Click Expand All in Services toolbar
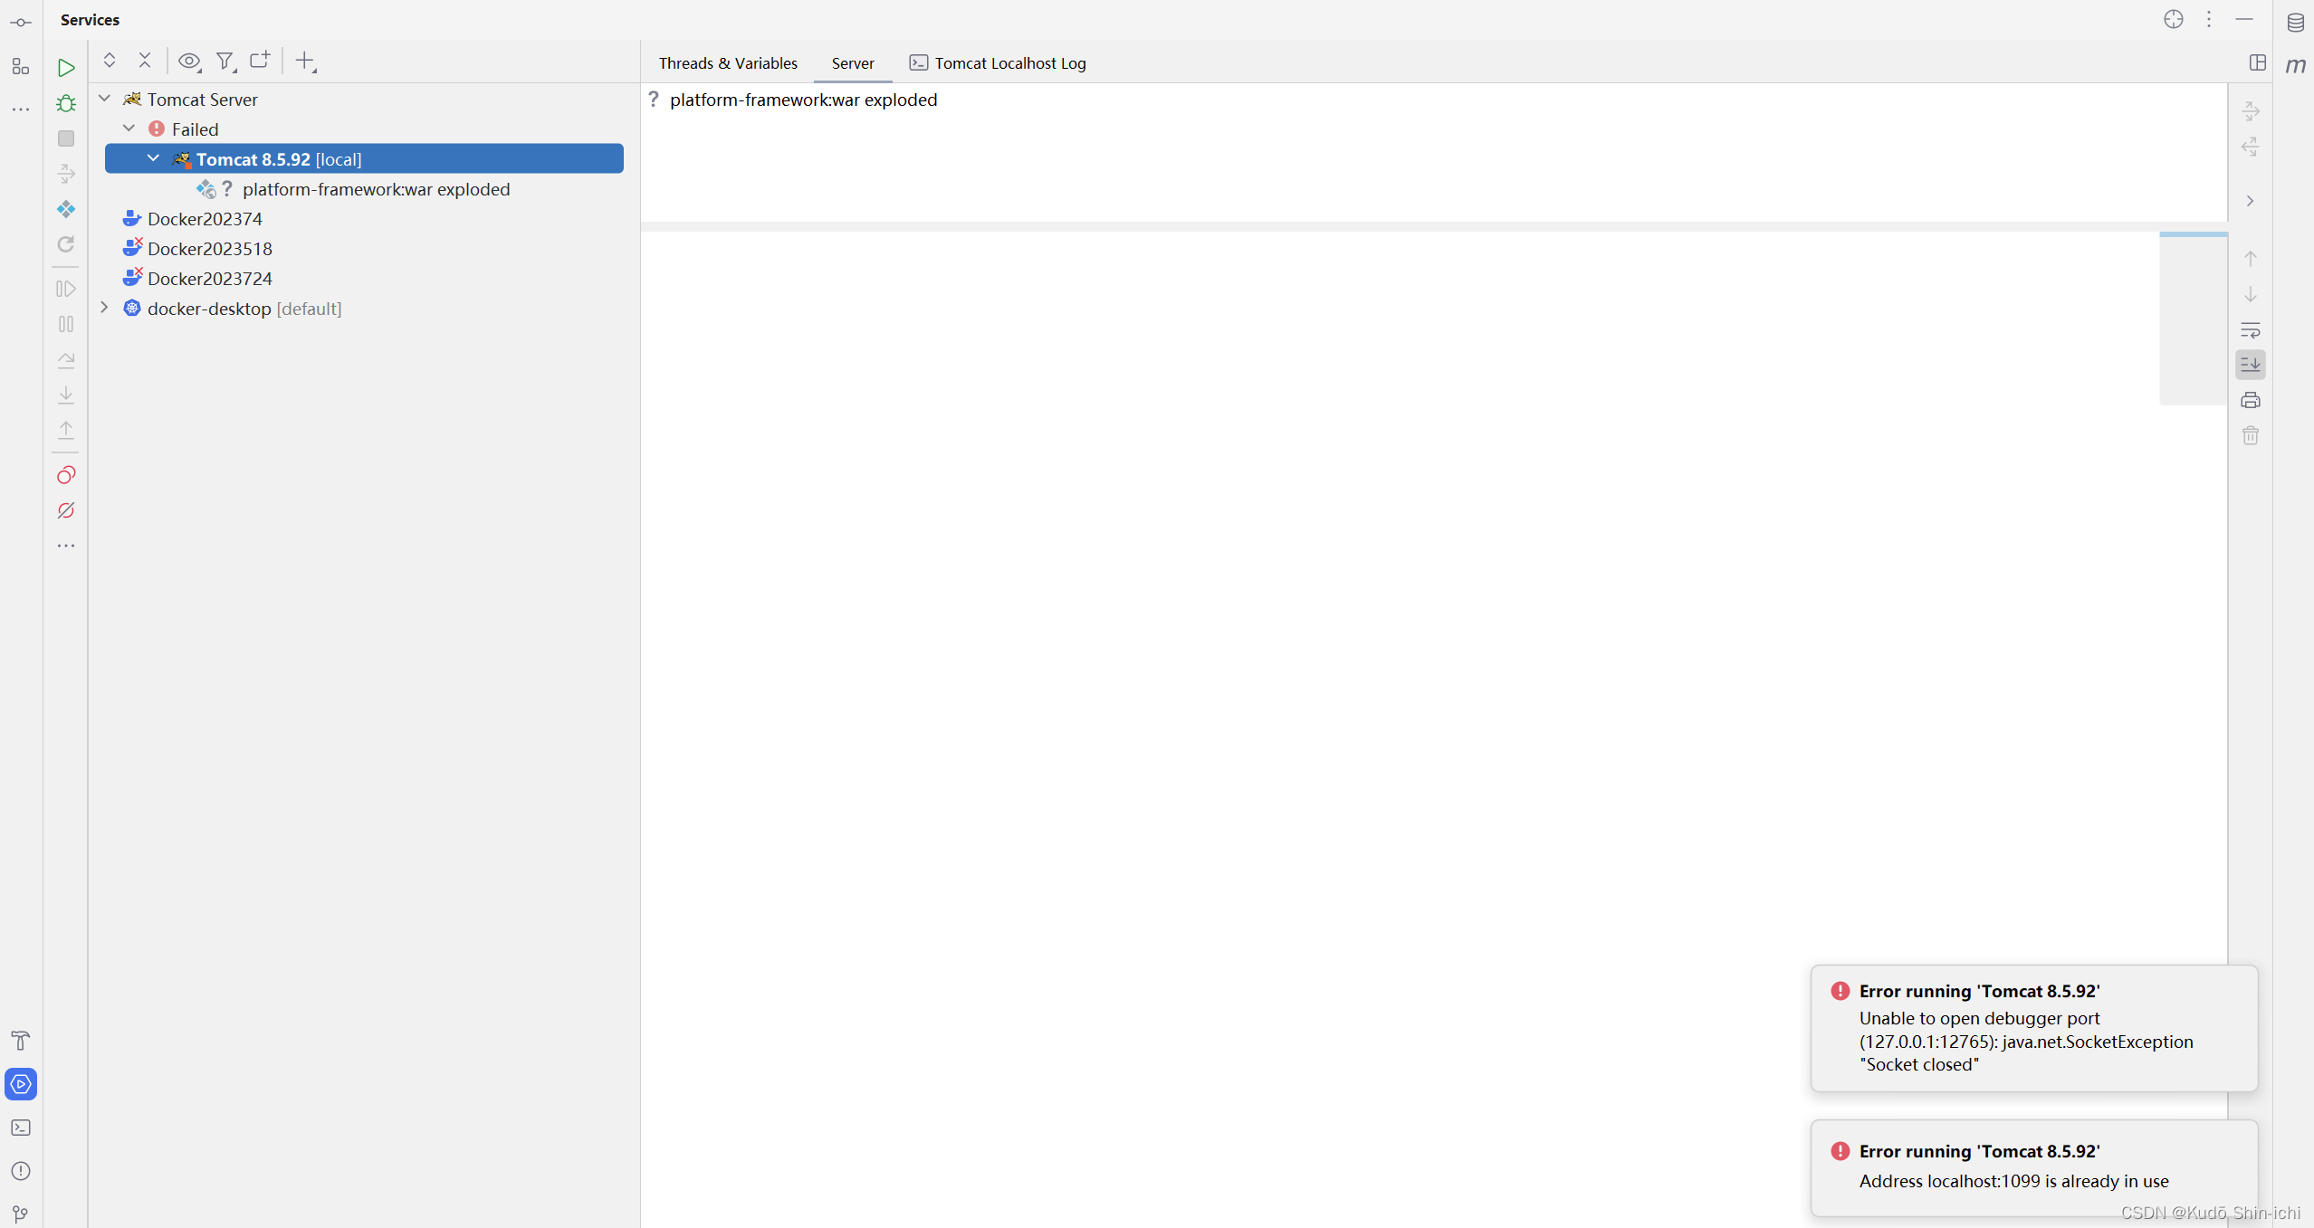This screenshot has width=2314, height=1228. [x=110, y=61]
